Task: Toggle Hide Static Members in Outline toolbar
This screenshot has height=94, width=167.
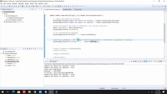Action: (31, 49)
